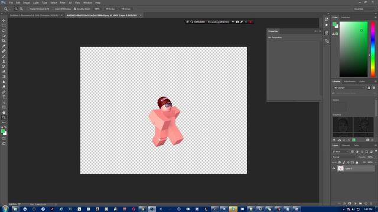Open the Image menu
The image size is (378, 212).
click(x=27, y=2)
